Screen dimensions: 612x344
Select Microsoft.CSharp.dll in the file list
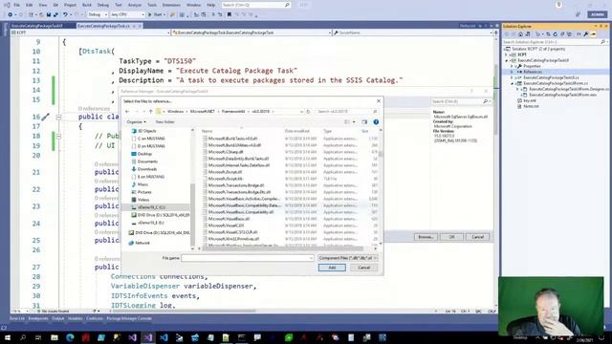click(226, 152)
